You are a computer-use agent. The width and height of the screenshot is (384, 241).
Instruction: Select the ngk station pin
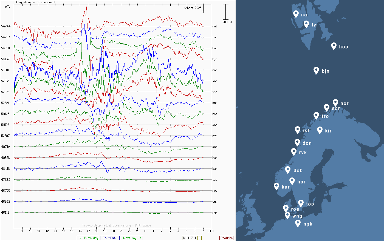point(298,223)
